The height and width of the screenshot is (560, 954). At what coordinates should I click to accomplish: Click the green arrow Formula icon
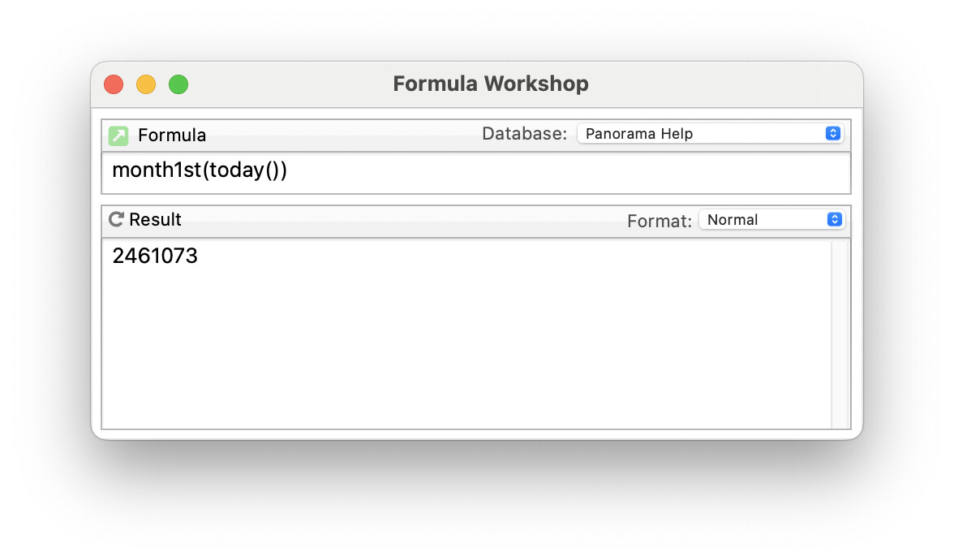click(118, 136)
